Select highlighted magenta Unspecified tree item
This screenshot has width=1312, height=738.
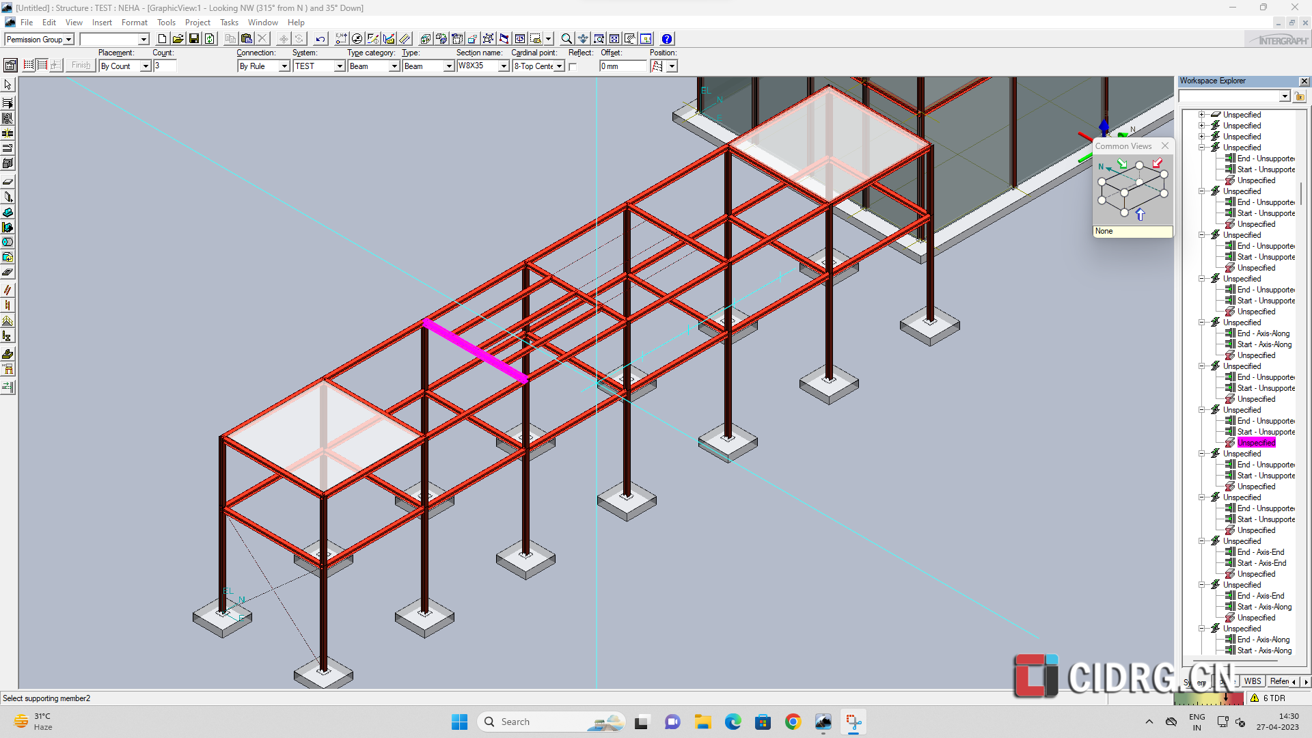pyautogui.click(x=1256, y=443)
